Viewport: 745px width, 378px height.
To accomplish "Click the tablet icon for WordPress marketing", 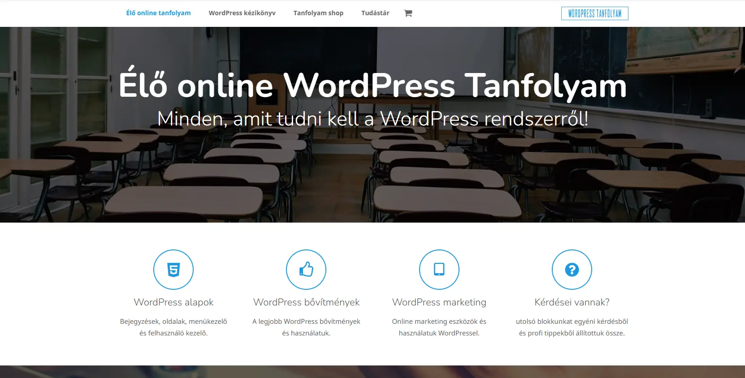I will coord(439,270).
